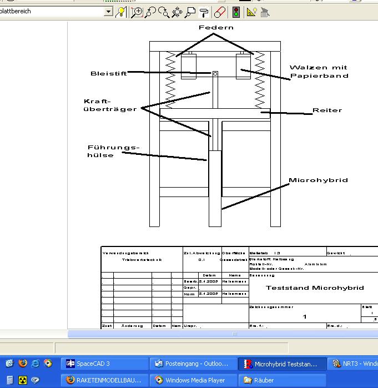This screenshot has width=378, height=388.
Task: Click the paint roller redraw icon
Action: (204, 12)
